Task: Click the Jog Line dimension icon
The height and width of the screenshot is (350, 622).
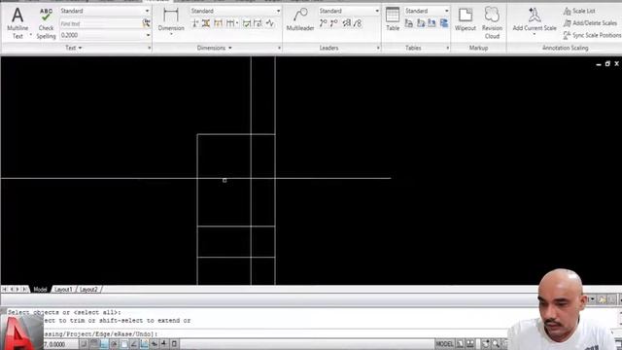Action: 270,23
